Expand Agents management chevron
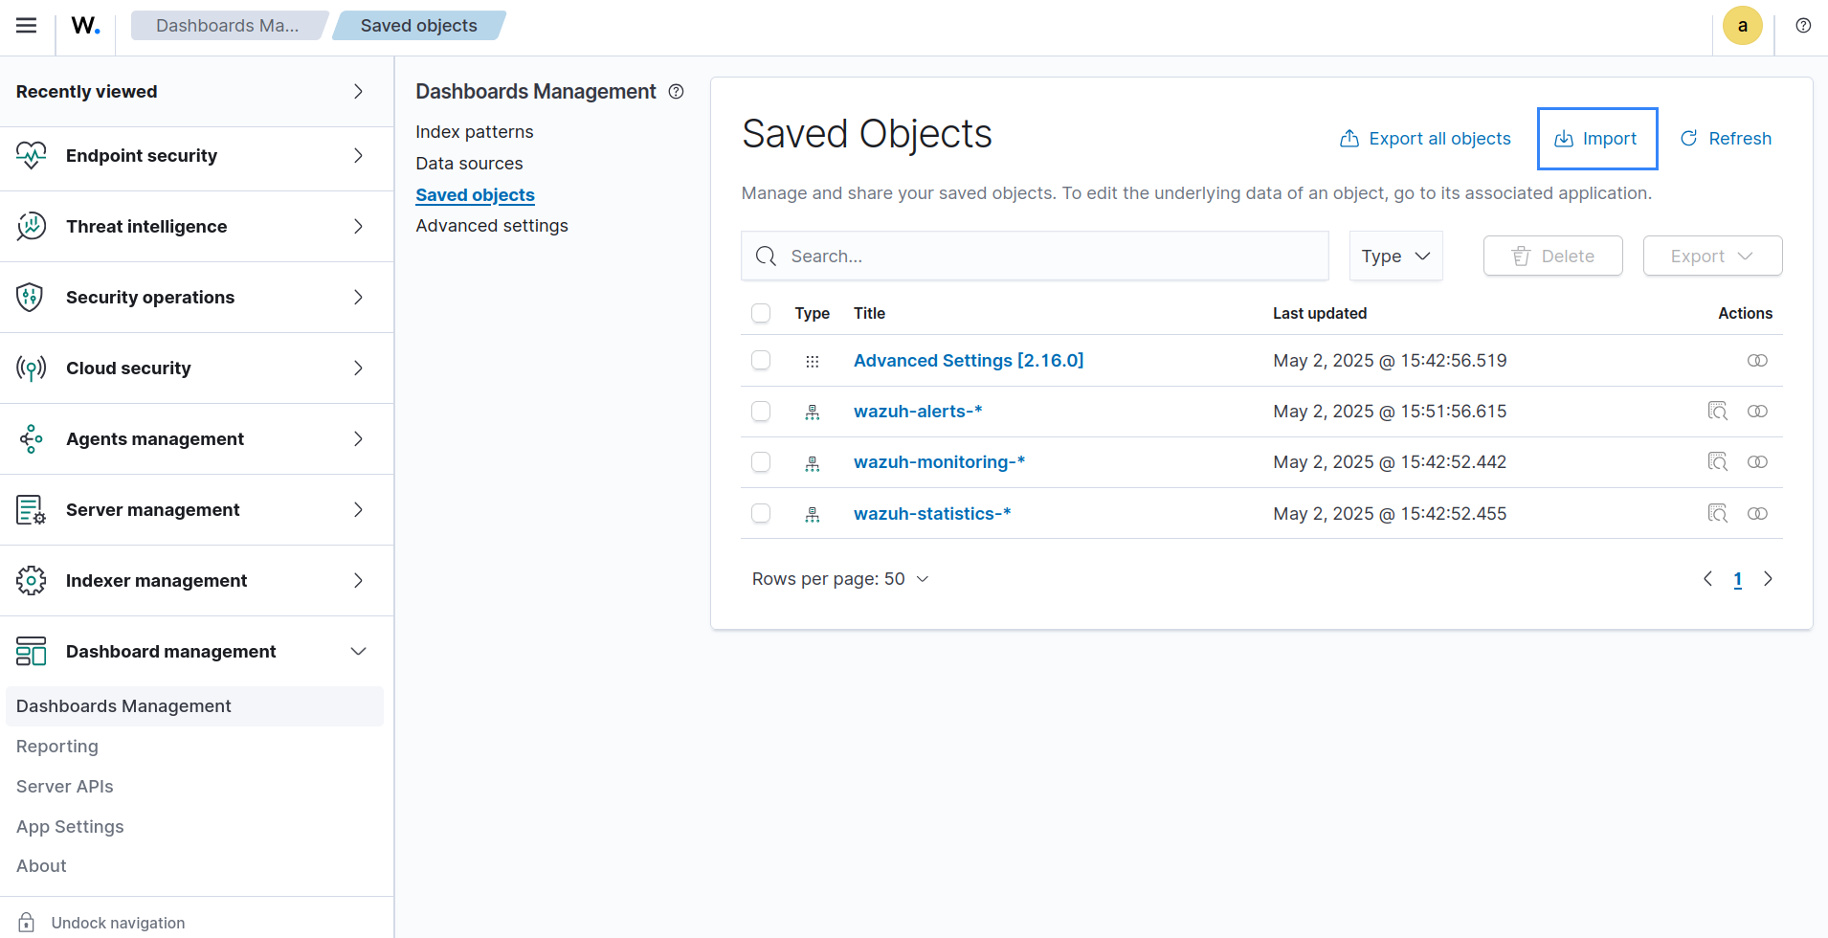The height and width of the screenshot is (938, 1828). pyautogui.click(x=358, y=438)
